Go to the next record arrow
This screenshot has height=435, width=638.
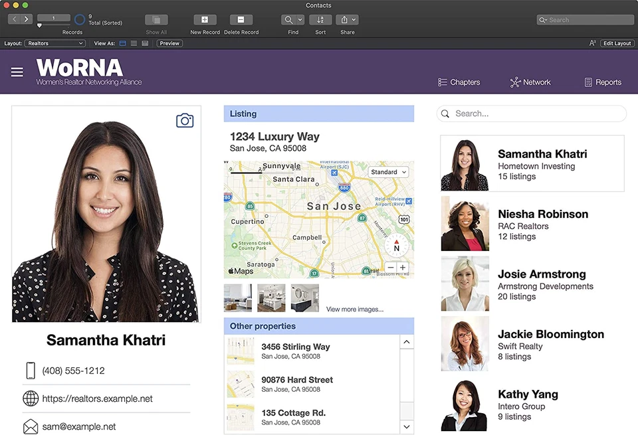tap(27, 19)
